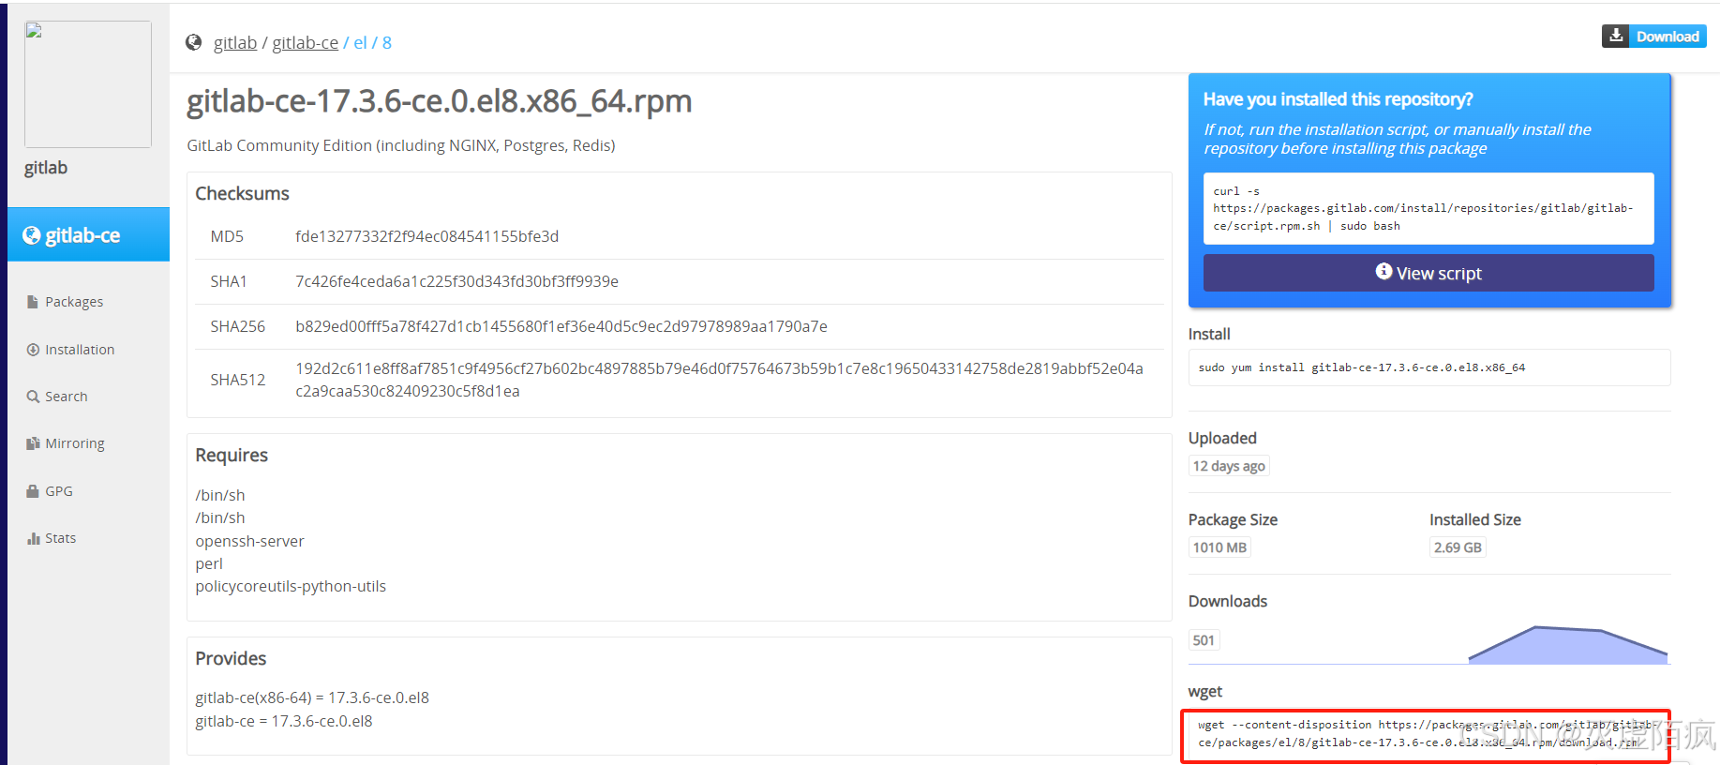Open the gitlab-ce breadcrumb link
Screen dimensions: 1720x765
pos(306,43)
